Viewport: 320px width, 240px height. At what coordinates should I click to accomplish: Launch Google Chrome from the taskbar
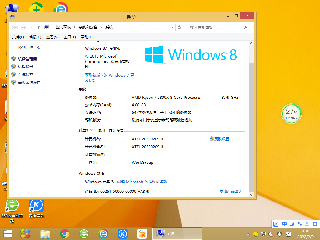(65, 233)
